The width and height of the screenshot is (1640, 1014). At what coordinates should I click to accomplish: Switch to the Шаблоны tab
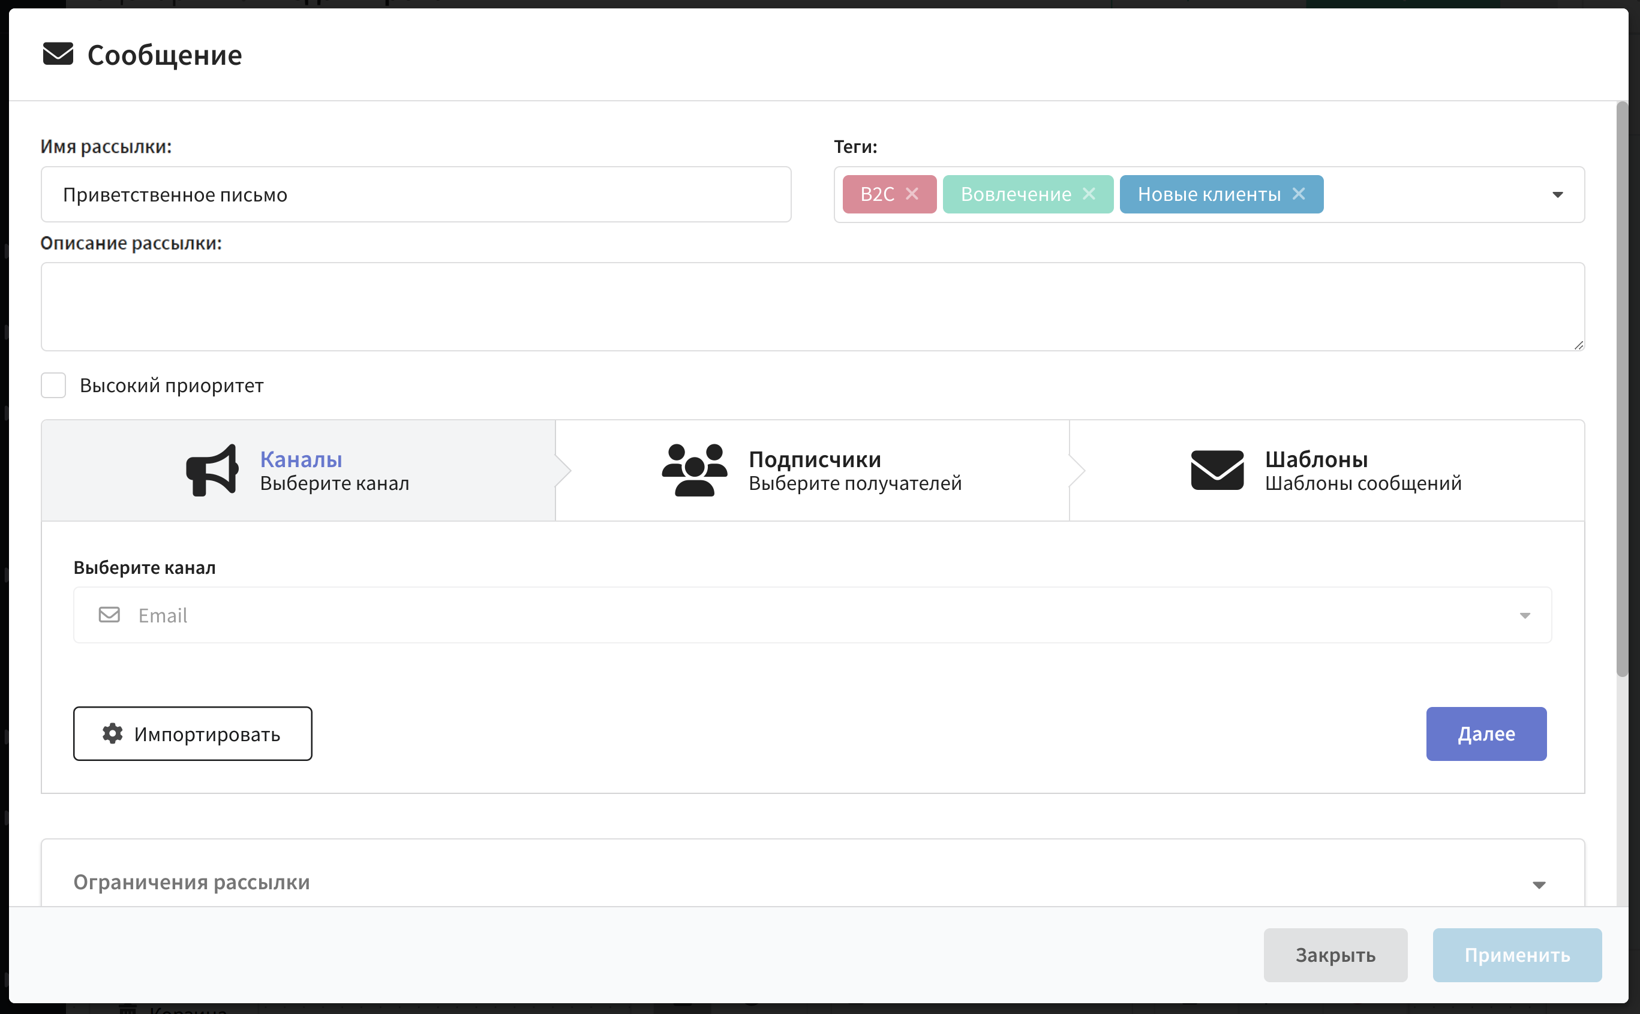pyautogui.click(x=1326, y=470)
